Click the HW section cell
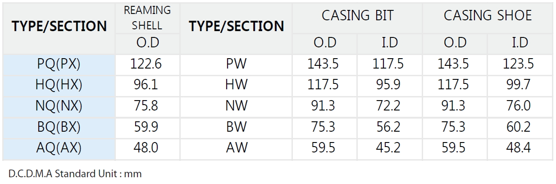The image size is (556, 184). click(x=237, y=85)
